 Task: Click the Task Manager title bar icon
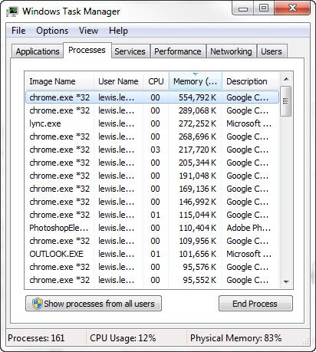pos(12,12)
